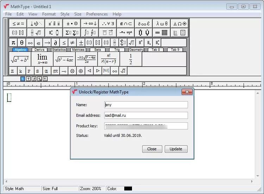Viewport: 264px width, 194px height.
Task: Open the fraction and radical templates palette
Action: (36, 32)
